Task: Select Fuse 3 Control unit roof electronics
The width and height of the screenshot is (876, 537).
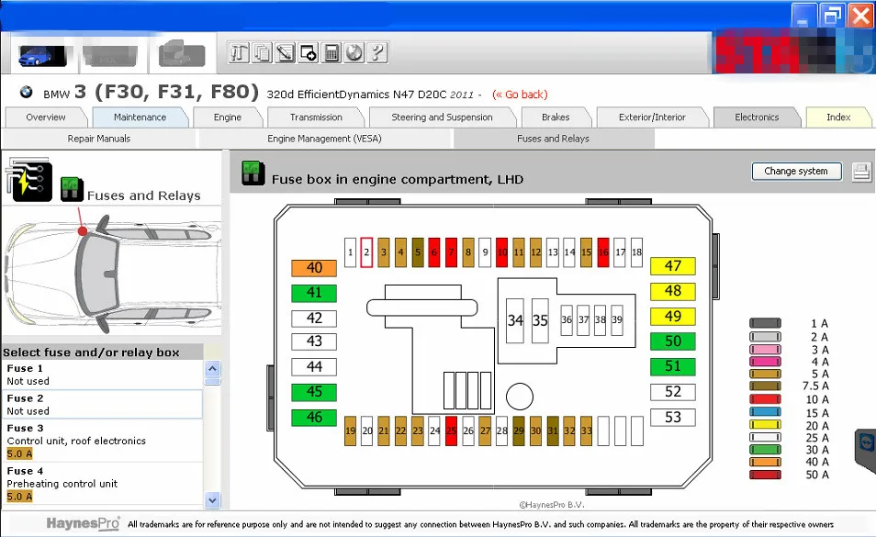Action: [103, 441]
